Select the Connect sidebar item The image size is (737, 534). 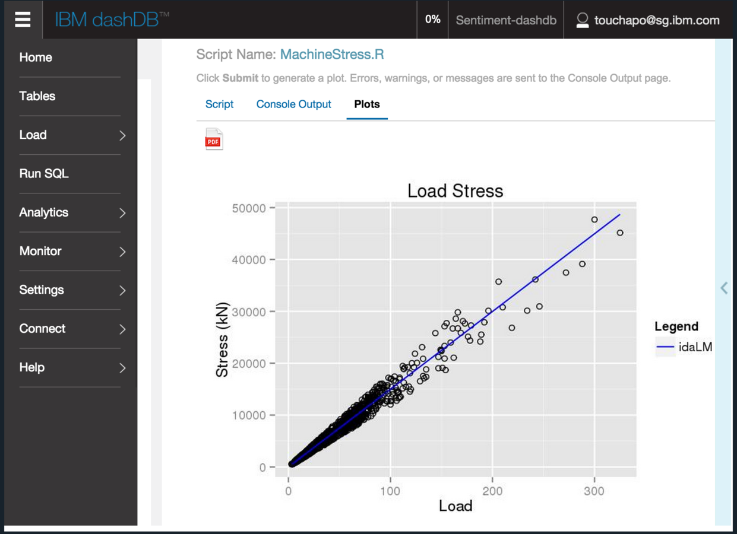[42, 329]
